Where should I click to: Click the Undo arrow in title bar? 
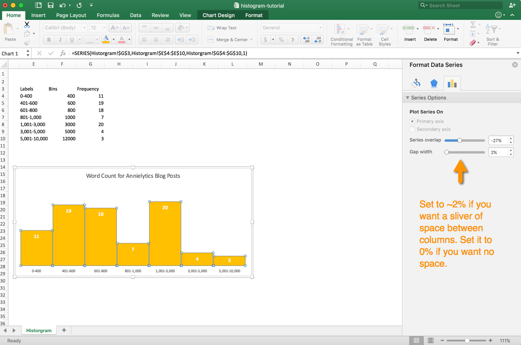point(62,6)
